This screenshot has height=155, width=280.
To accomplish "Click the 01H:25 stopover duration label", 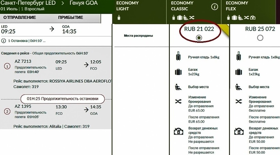I will [x=62, y=99].
